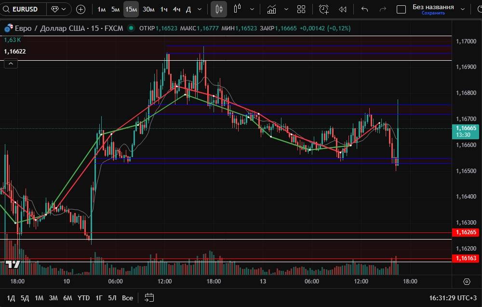Image resolution: width=482 pixels, height=307 pixels.
Task: Undo the last chart action
Action: click(x=365, y=9)
